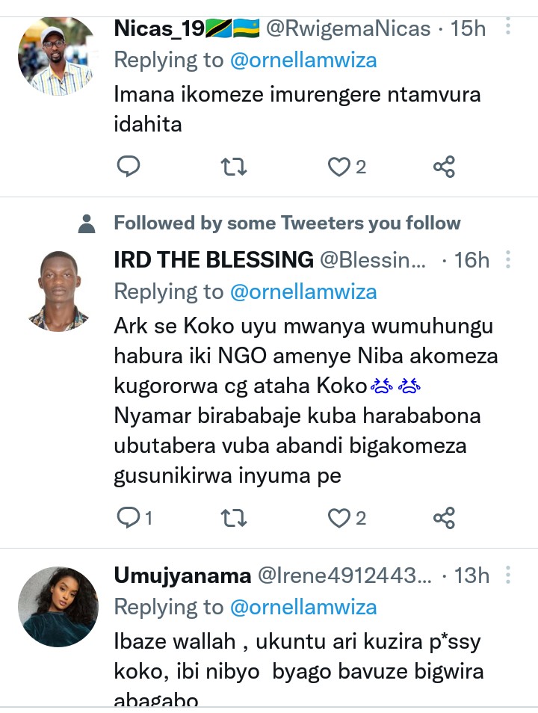Open more options for Nicas_19's tweet

[508, 28]
